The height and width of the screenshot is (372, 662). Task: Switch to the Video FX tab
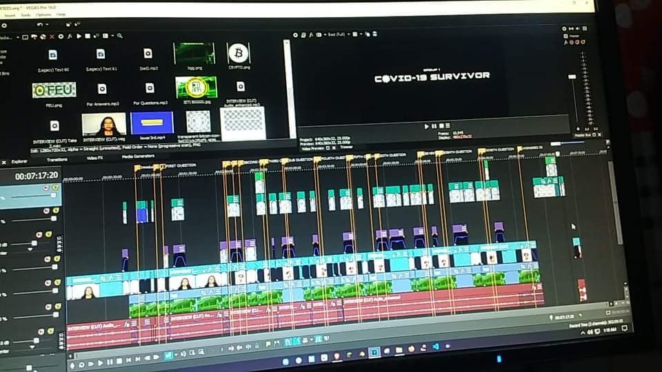pos(94,158)
